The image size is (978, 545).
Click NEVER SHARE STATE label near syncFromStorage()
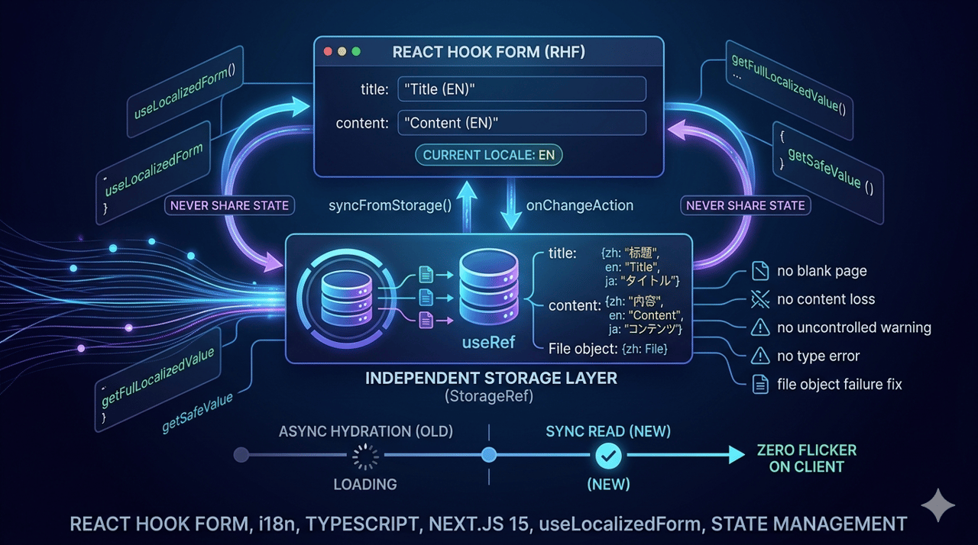[229, 205]
